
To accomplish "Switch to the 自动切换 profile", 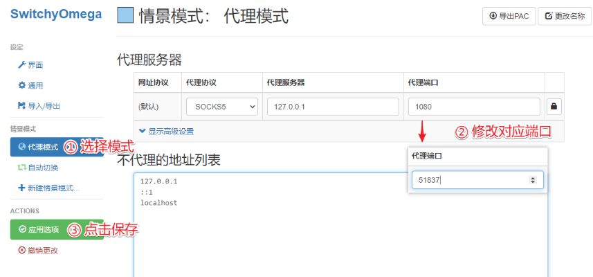I will pyautogui.click(x=42, y=168).
